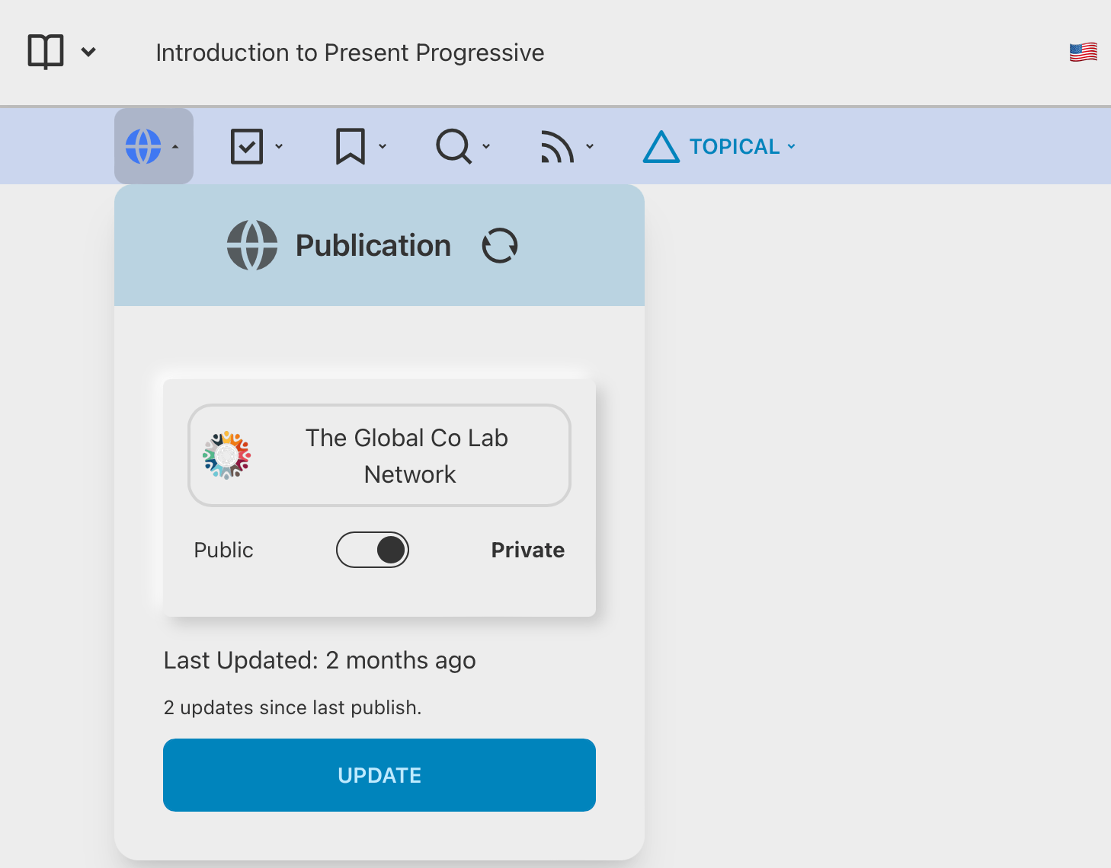The width and height of the screenshot is (1111, 868).
Task: Toggle the Public/Private switch
Action: [x=373, y=550]
